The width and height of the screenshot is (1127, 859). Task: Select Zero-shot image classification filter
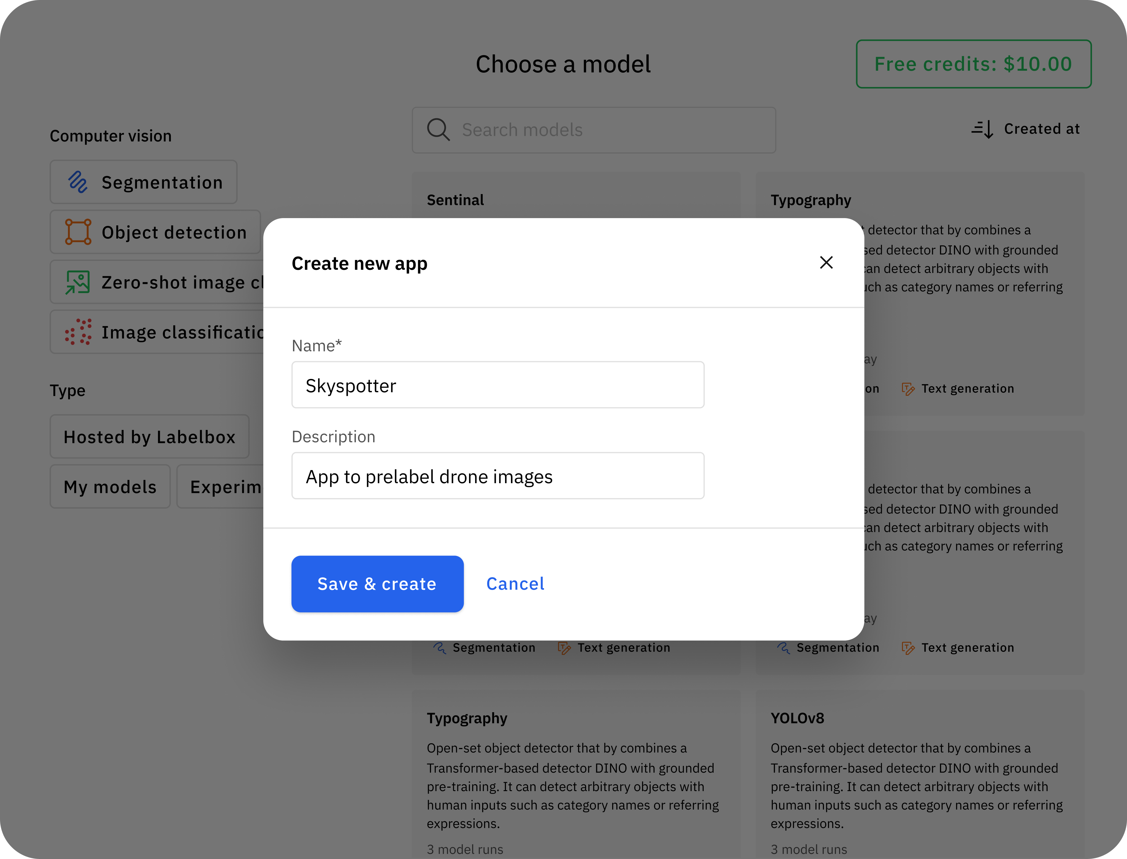[x=157, y=282]
